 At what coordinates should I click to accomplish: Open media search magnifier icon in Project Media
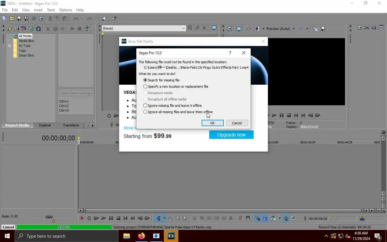(x=38, y=29)
